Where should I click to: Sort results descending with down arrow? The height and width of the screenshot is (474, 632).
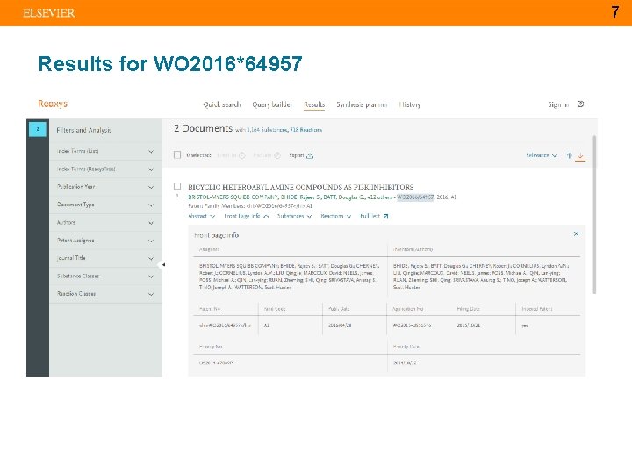point(580,155)
